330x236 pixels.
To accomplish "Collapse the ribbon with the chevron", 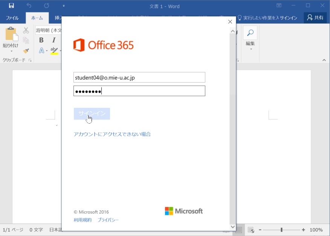I will [x=324, y=60].
